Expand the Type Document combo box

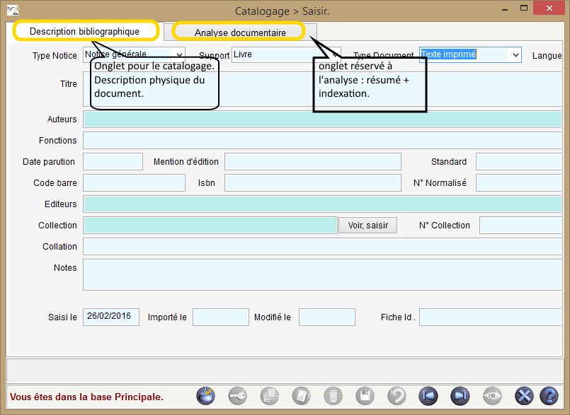pyautogui.click(x=515, y=55)
